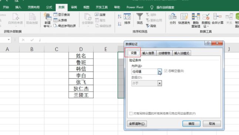Open Show Queries in the ribbon
239x135 pixels.
62,15
